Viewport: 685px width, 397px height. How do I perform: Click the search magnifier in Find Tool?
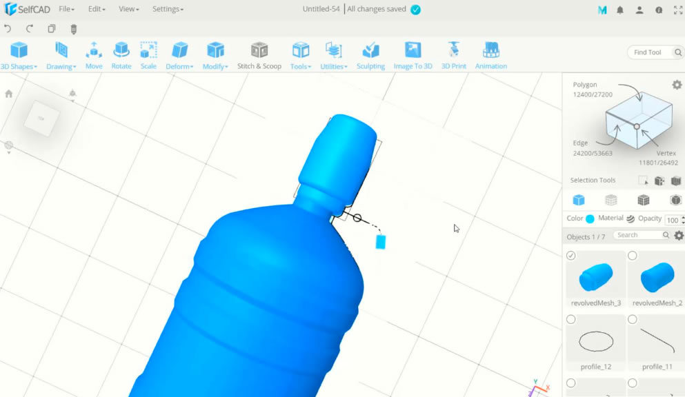(677, 52)
